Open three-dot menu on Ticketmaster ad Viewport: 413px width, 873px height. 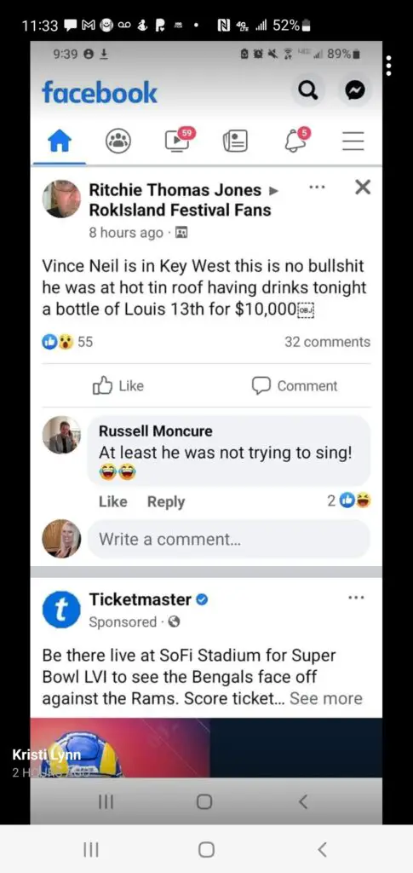pyautogui.click(x=356, y=598)
